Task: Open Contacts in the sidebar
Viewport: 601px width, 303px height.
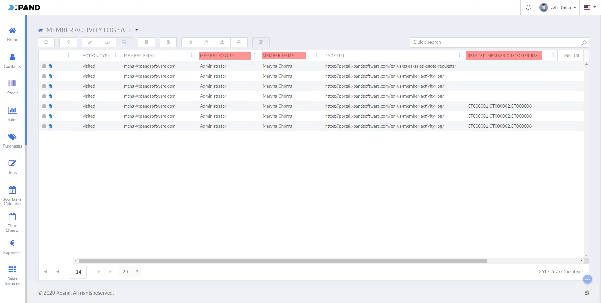Action: click(12, 61)
